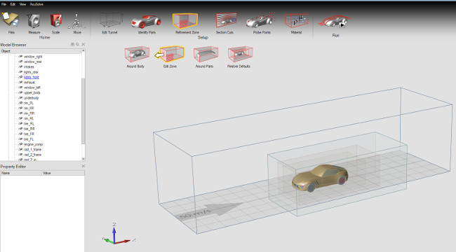Open the Edit Tunnel tool
The image size is (456, 252).
click(111, 20)
